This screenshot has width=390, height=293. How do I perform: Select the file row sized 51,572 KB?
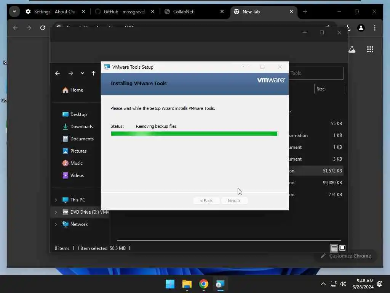(x=315, y=171)
